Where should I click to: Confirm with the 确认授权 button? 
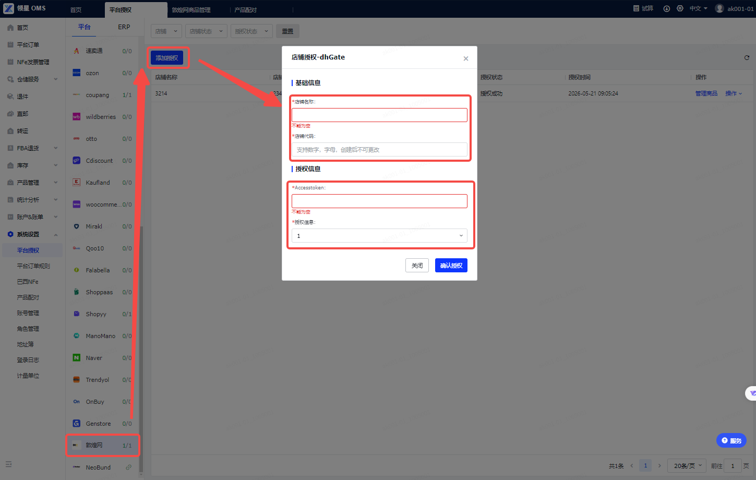[x=451, y=266]
